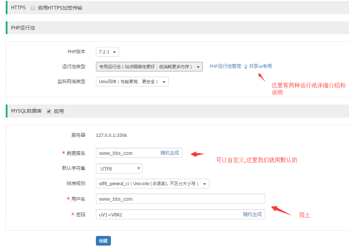Expand the 运行池类型 dropdown
The height and width of the screenshot is (247, 349).
149,67
